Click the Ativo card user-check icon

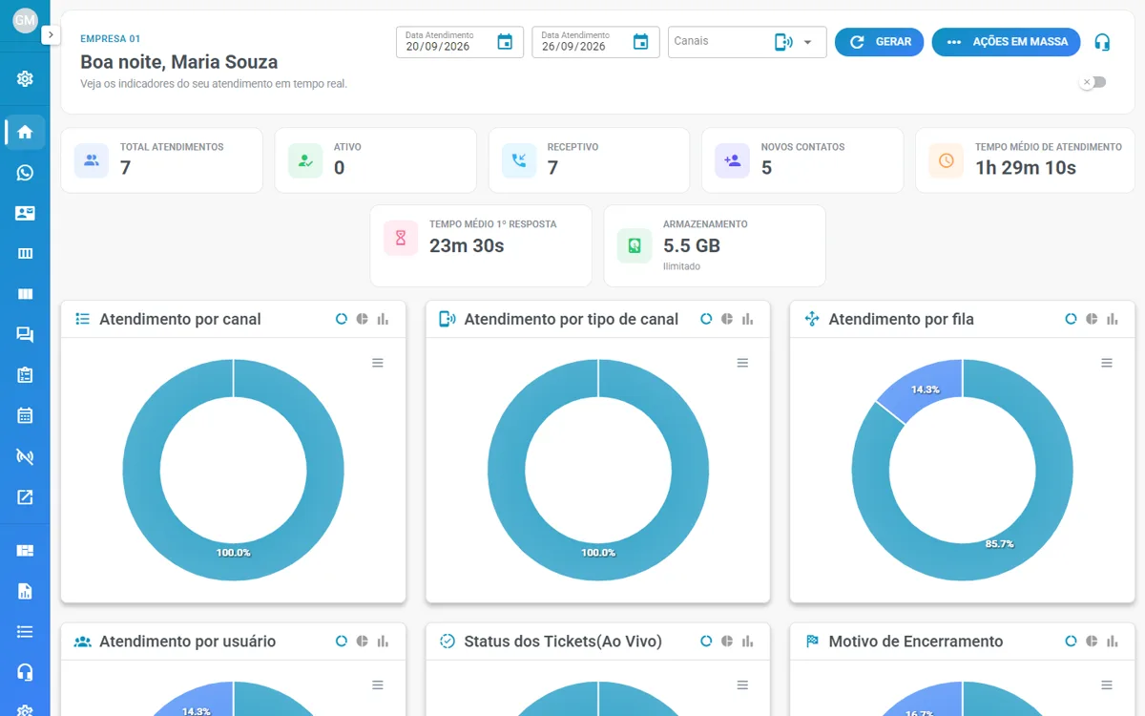point(305,160)
